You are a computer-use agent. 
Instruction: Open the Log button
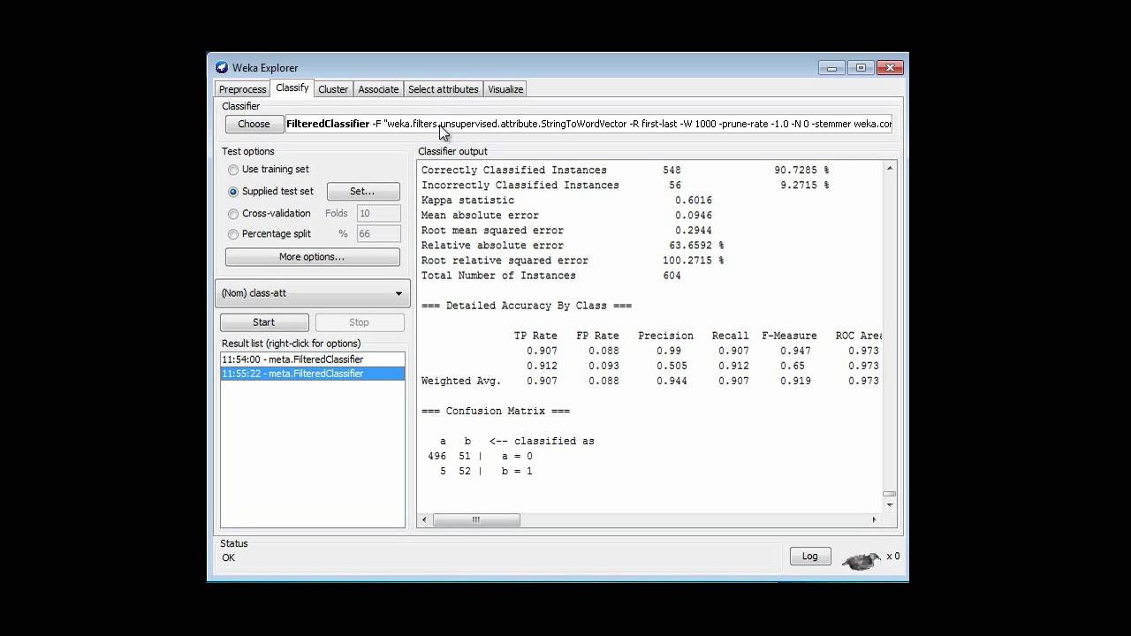[x=809, y=556]
